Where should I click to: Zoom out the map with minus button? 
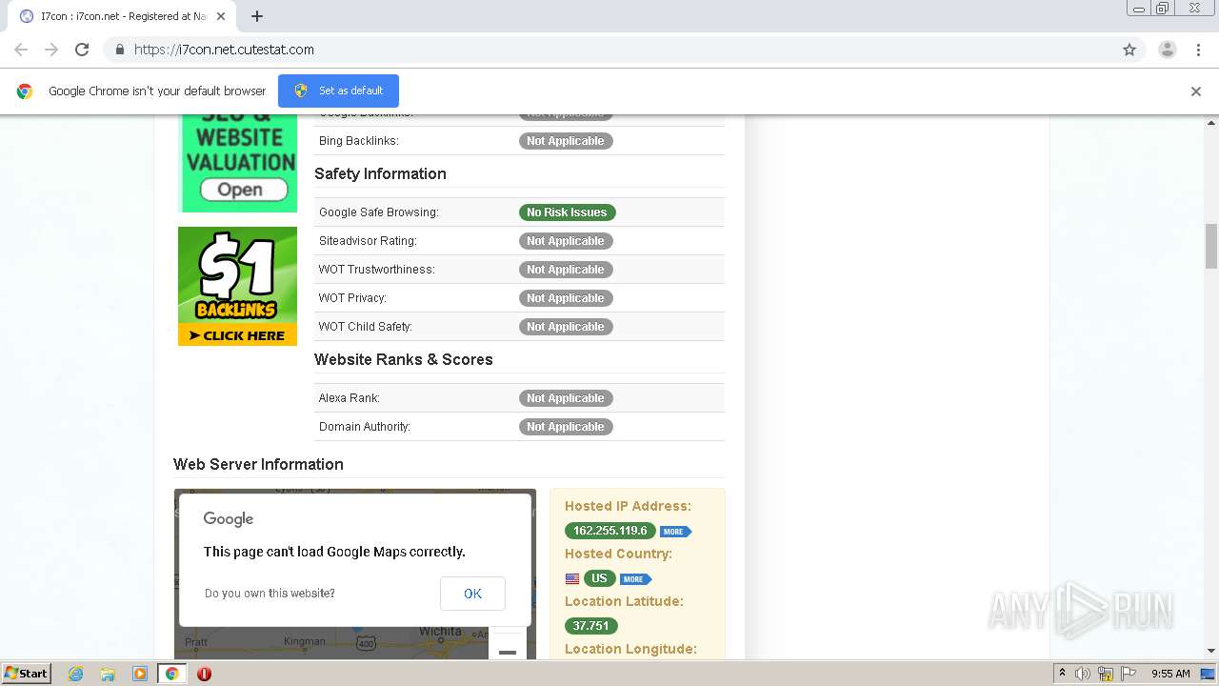508,652
